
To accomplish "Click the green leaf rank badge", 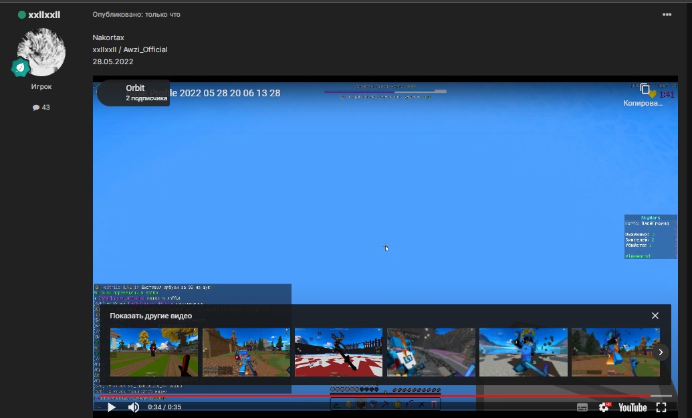I will click(x=21, y=68).
